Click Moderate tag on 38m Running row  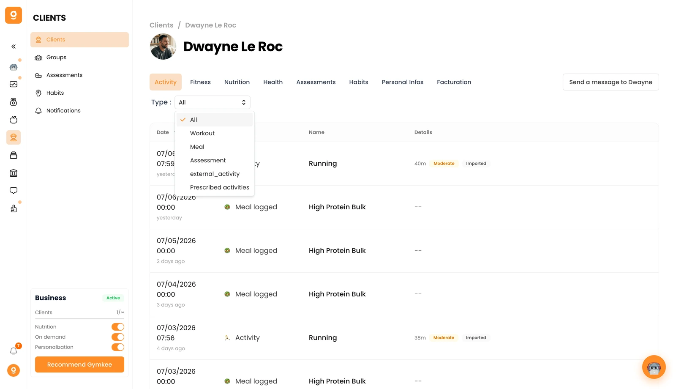[444, 338]
